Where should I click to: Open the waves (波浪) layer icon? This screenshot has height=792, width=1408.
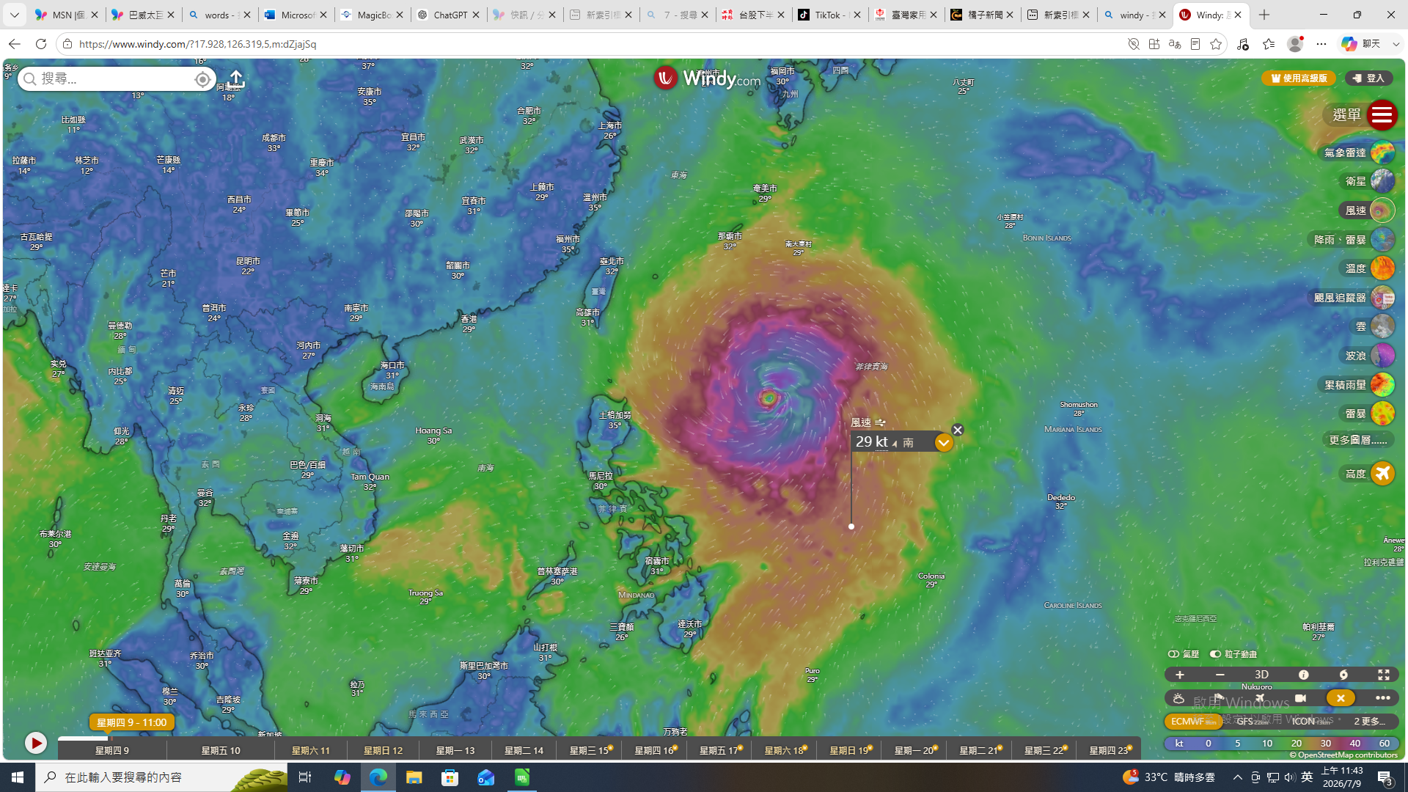(x=1382, y=356)
